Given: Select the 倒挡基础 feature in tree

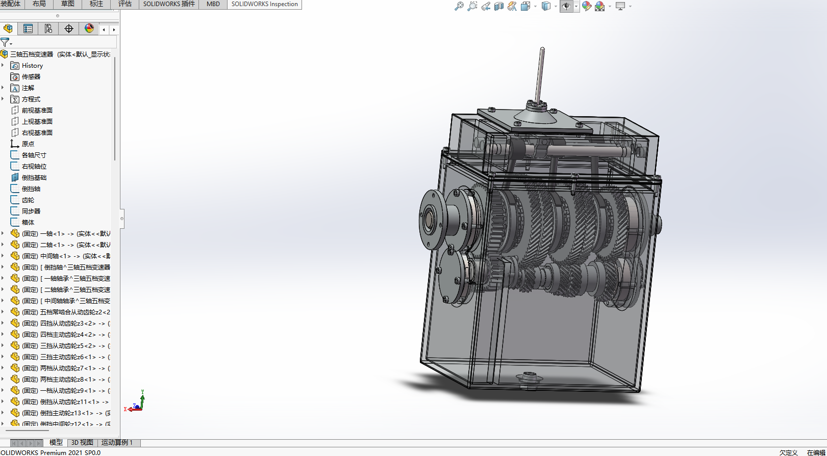Looking at the screenshot, I should click(34, 178).
